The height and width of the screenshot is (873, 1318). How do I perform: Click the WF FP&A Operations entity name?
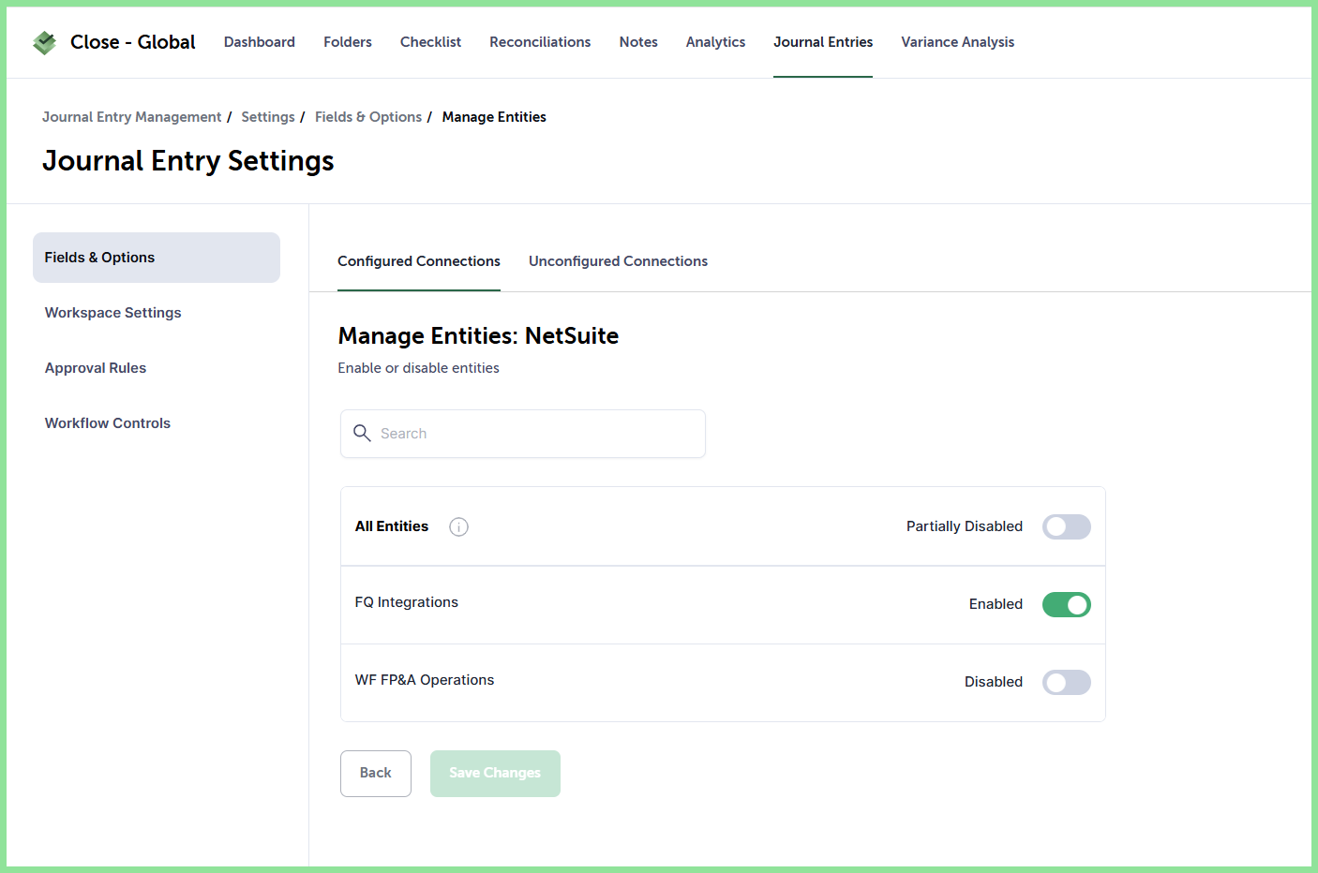coord(425,680)
